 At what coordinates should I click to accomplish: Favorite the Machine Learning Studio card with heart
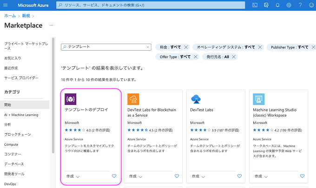(303, 176)
